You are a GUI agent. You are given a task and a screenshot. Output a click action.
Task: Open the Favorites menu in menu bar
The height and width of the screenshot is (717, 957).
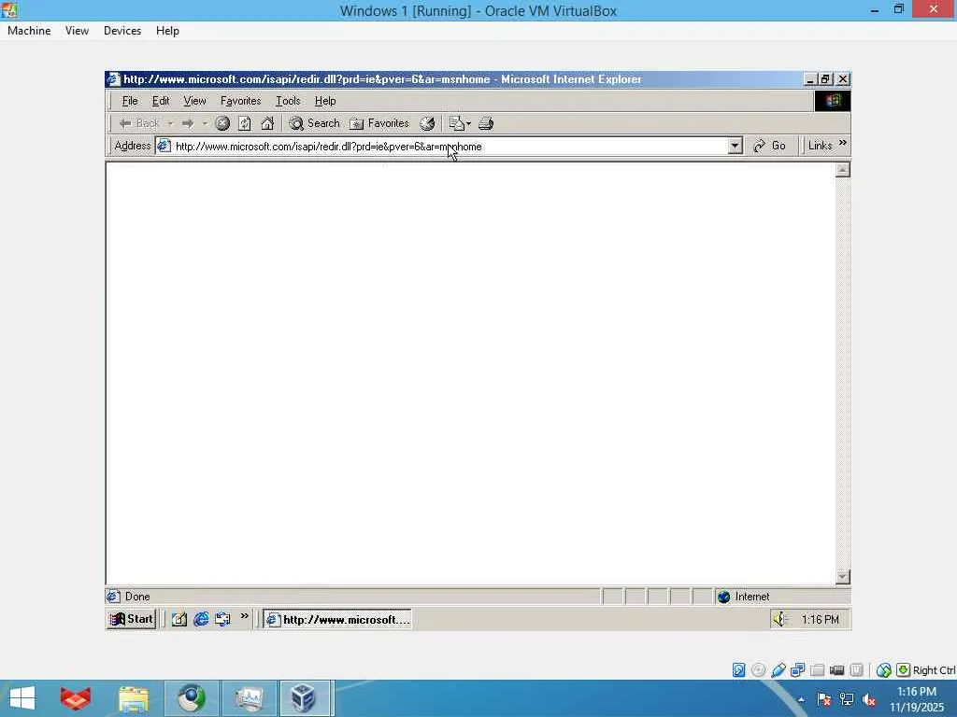tap(240, 101)
